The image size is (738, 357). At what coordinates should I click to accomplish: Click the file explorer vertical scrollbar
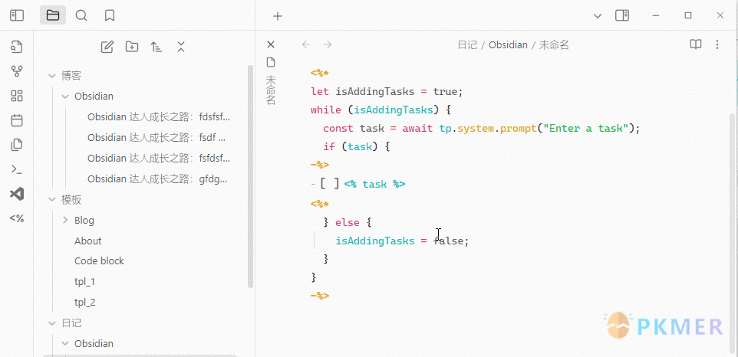[250, 176]
